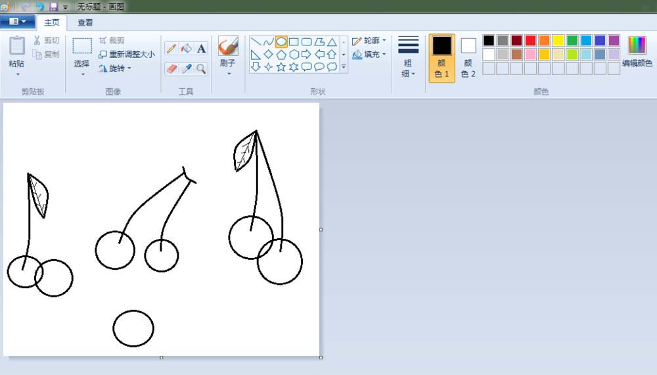Choose the Rounded rectangular callout shape
657x375 pixels.
click(x=307, y=66)
